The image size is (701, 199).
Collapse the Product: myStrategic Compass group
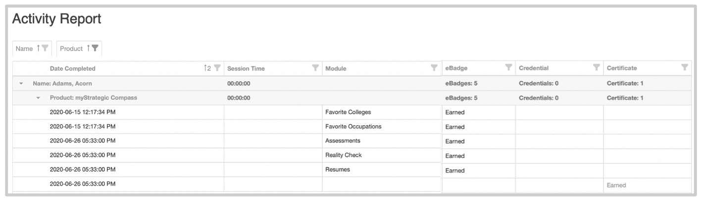point(38,98)
